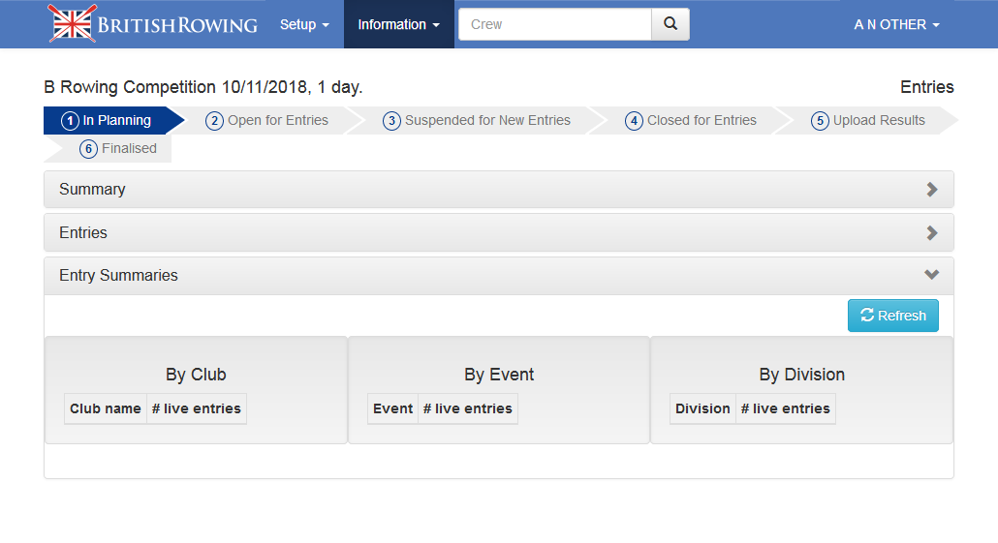Switch to Suspended for New Entries stage
Screen dimensions: 998x543
477,121
